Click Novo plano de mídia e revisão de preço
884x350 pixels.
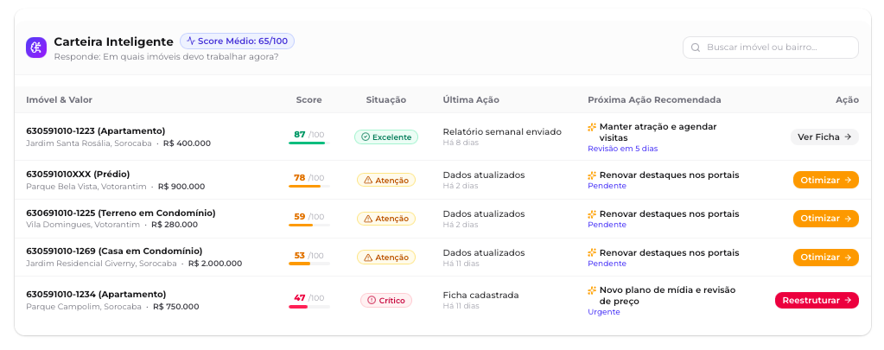[x=667, y=296]
